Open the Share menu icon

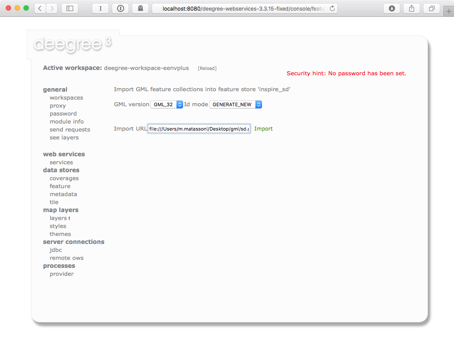pyautogui.click(x=411, y=8)
